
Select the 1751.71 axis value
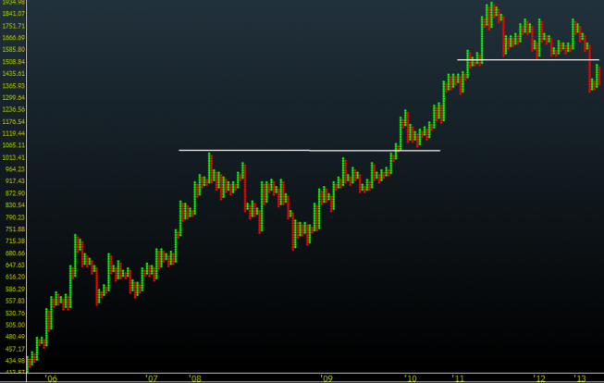pos(14,26)
